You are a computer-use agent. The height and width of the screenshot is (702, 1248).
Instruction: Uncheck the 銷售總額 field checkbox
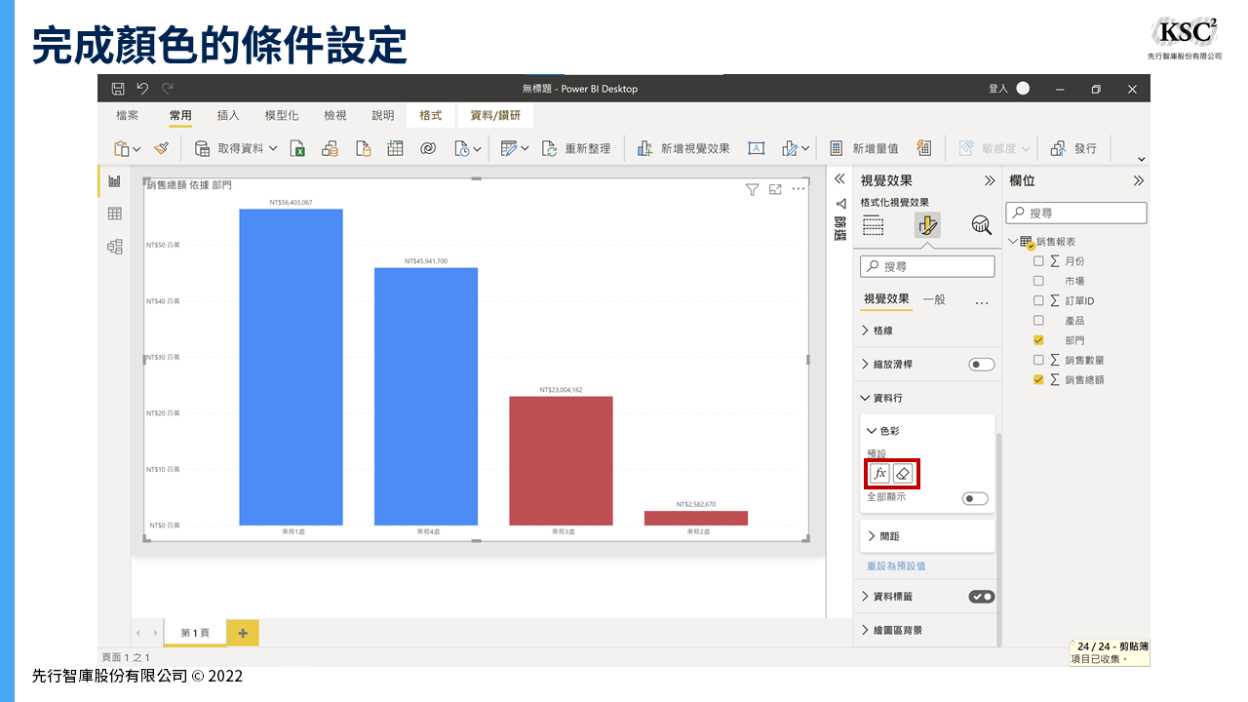coord(1038,379)
